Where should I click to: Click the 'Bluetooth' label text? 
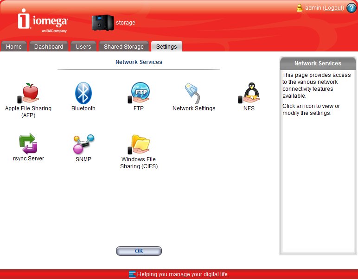click(x=83, y=108)
